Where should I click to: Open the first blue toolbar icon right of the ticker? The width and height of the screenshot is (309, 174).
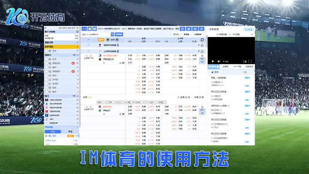[182, 29]
